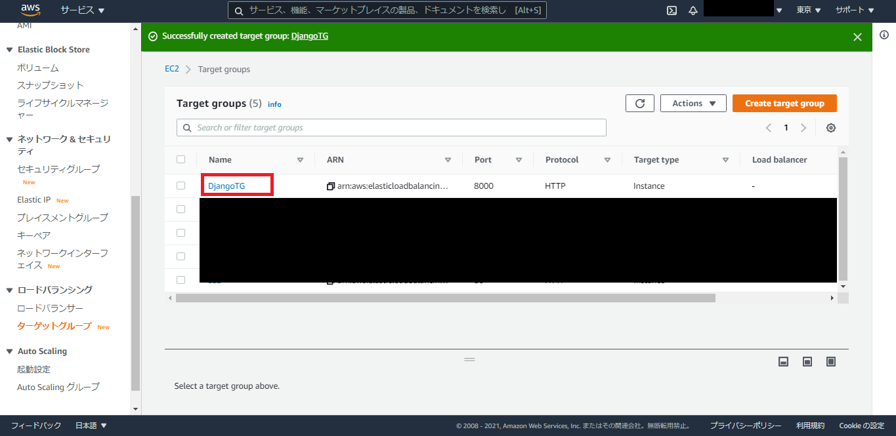Screen dimensions: 896x436
Task: Grab the split panel resize handle
Action: [469, 359]
